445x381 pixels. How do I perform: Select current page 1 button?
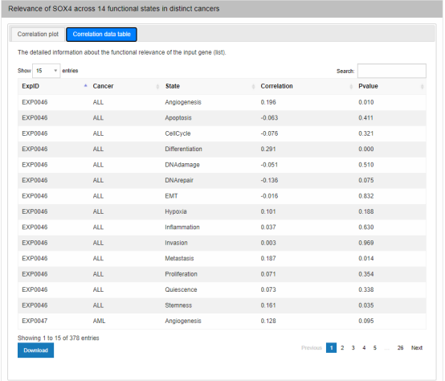tap(331, 348)
